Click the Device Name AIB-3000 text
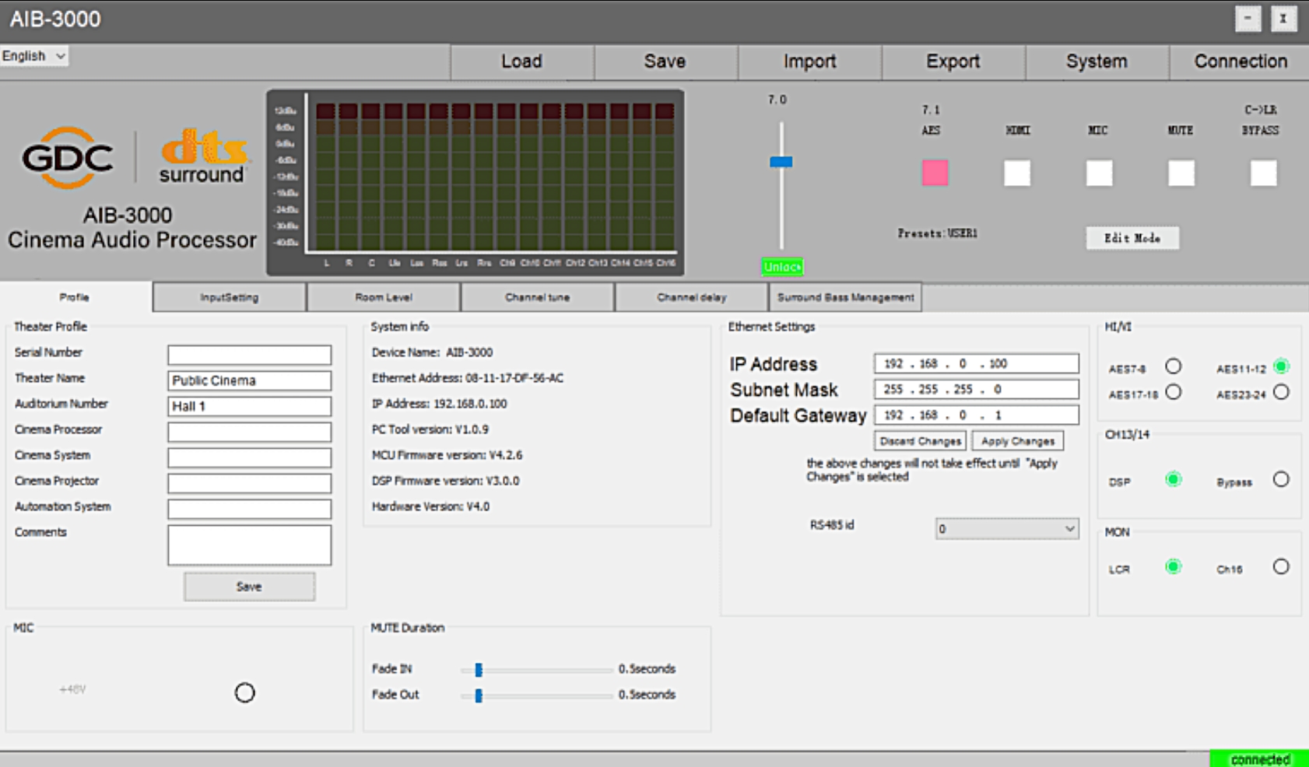The height and width of the screenshot is (767, 1309). tap(432, 352)
